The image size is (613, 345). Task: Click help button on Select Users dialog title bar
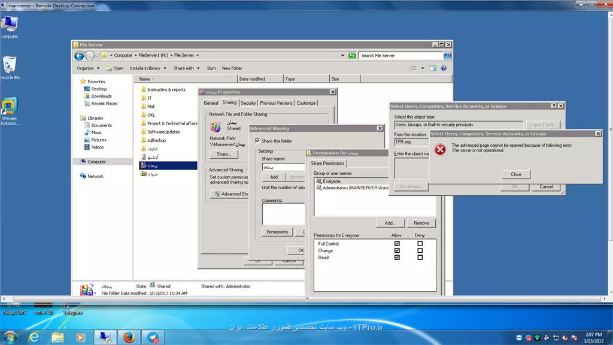pyautogui.click(x=554, y=106)
